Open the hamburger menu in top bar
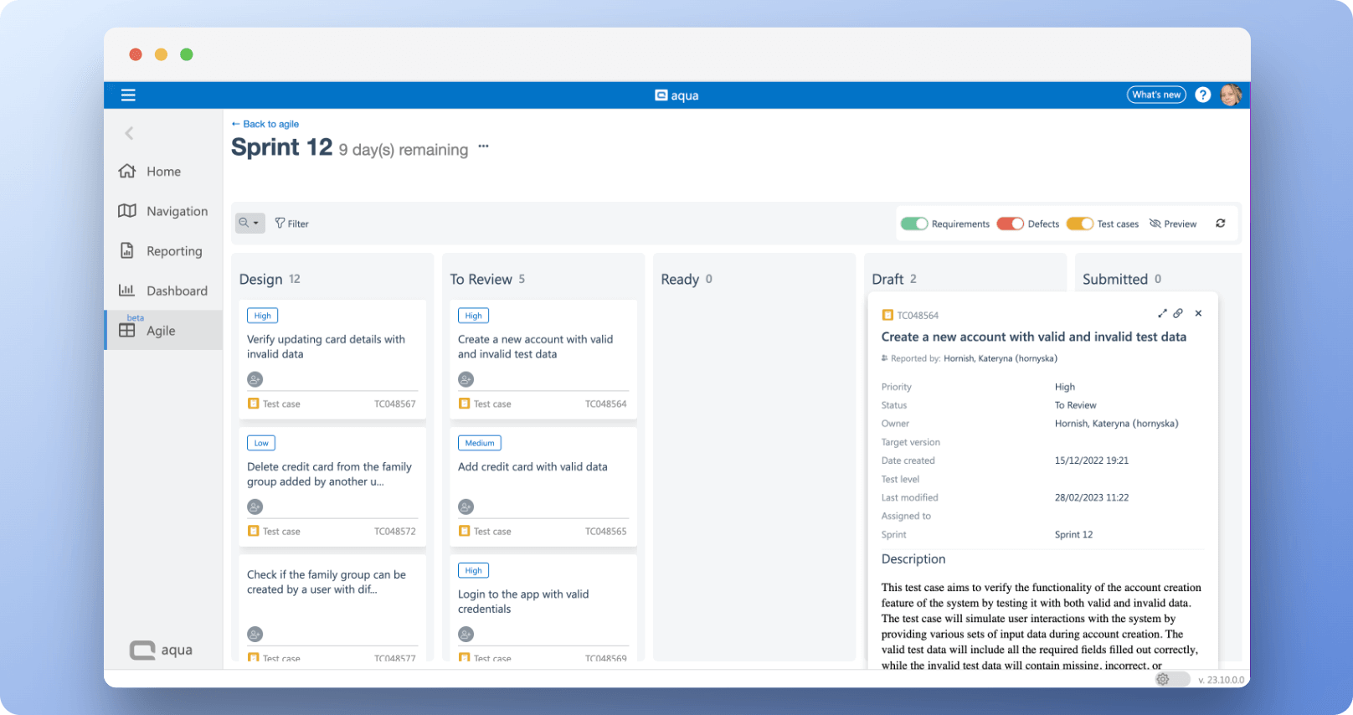Viewport: 1353px width, 715px height. [x=128, y=95]
